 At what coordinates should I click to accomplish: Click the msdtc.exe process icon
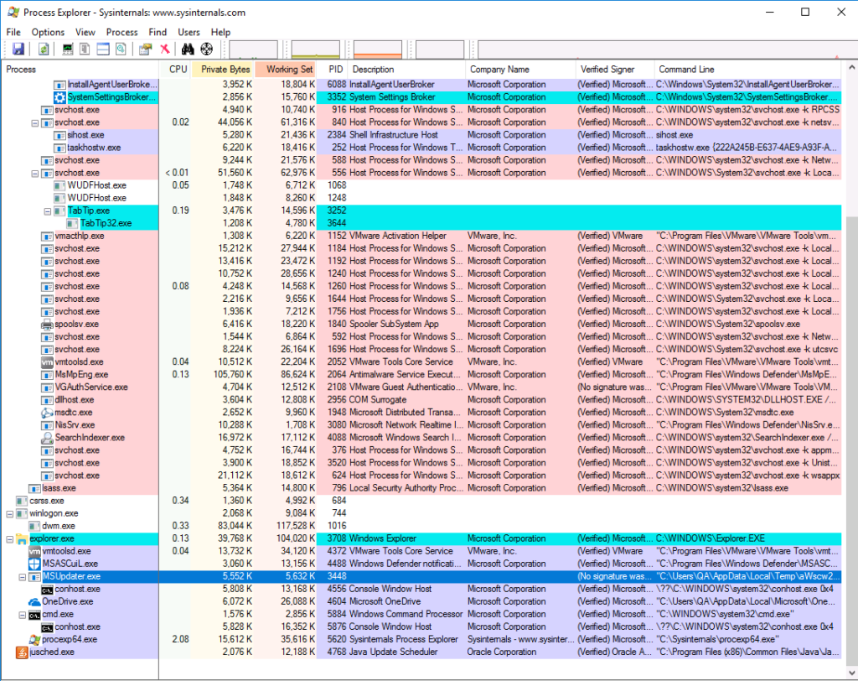[x=47, y=413]
